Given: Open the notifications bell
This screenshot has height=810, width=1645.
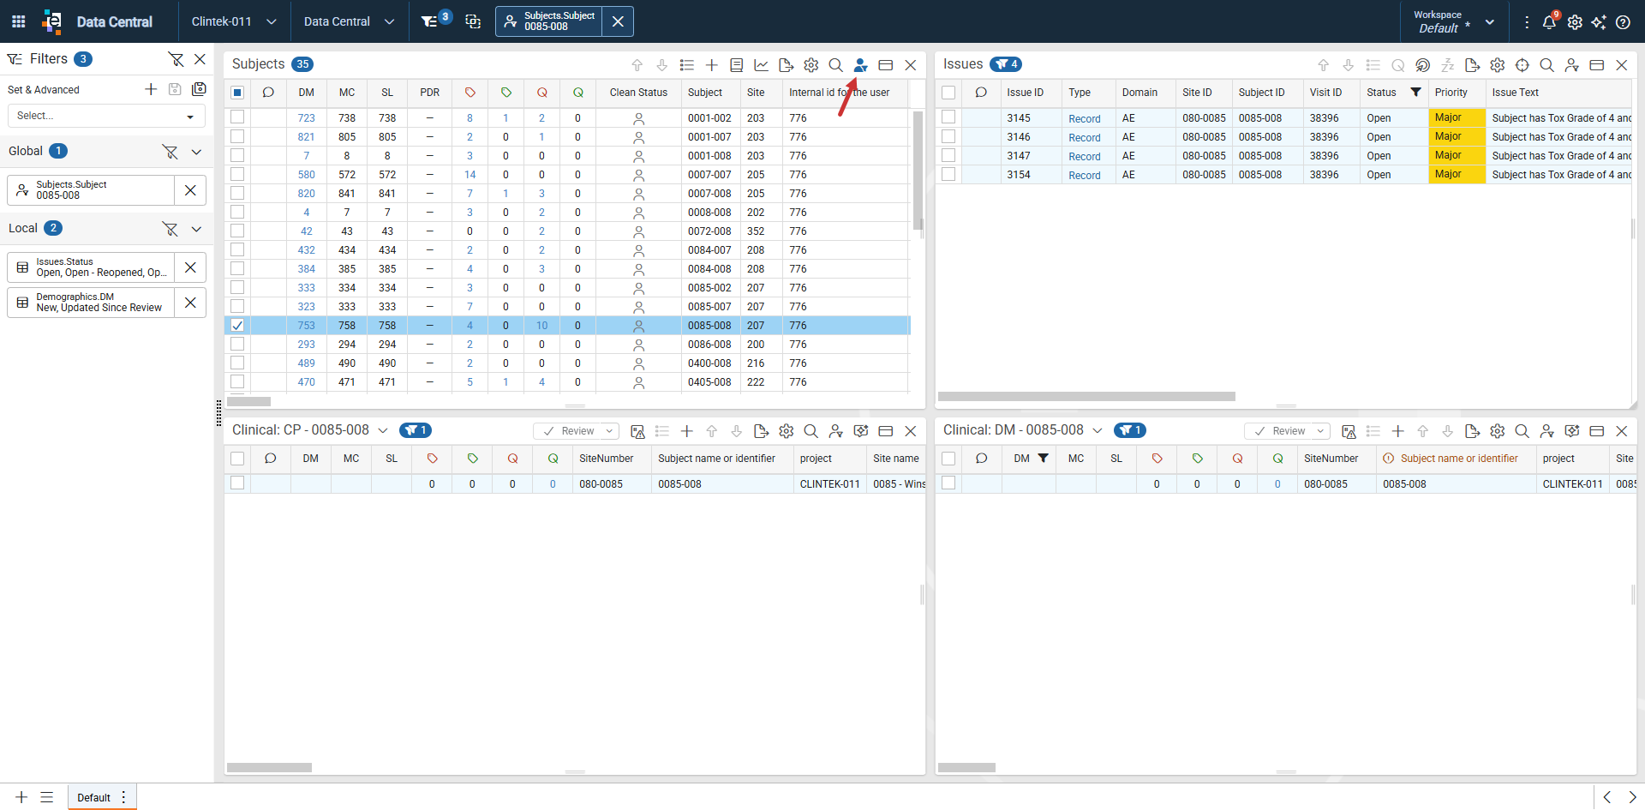Looking at the screenshot, I should pyautogui.click(x=1549, y=22).
